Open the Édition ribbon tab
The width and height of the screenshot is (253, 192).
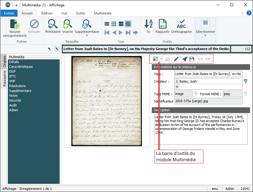coord(47,13)
